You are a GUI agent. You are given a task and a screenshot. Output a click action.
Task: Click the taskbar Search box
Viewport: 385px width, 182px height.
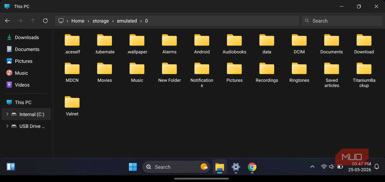(176, 167)
